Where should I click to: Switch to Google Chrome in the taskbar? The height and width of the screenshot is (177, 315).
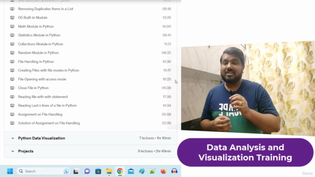pos(120,171)
